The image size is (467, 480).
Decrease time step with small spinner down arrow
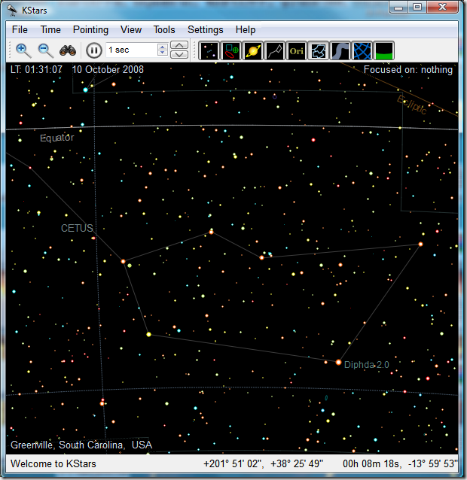162,53
